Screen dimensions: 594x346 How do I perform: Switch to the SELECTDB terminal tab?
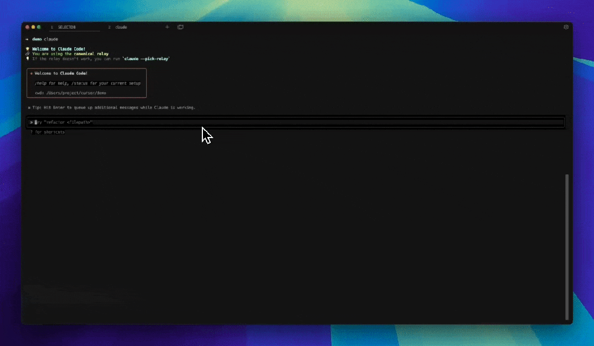(x=74, y=28)
